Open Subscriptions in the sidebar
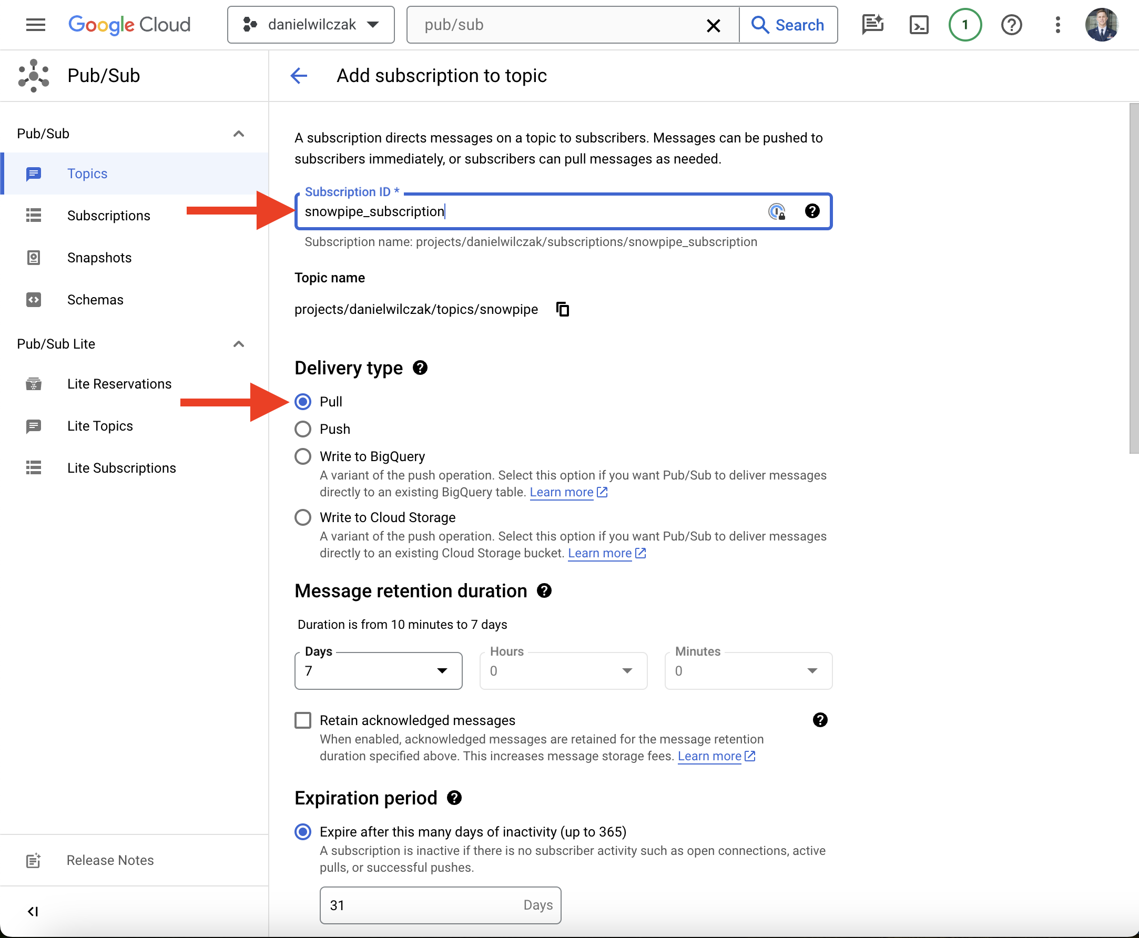This screenshot has width=1139, height=938. tap(135, 216)
